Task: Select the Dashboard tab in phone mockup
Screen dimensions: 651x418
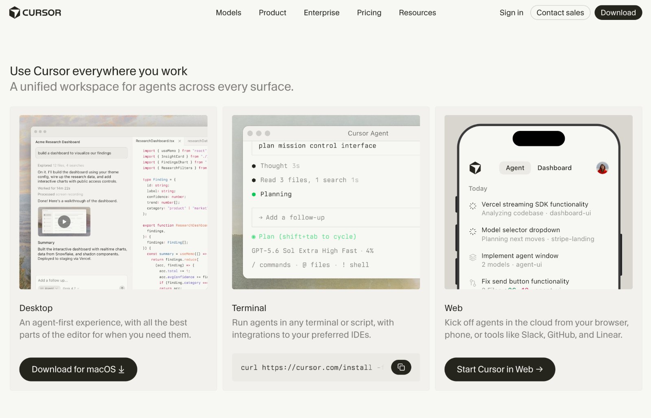Action: click(554, 168)
